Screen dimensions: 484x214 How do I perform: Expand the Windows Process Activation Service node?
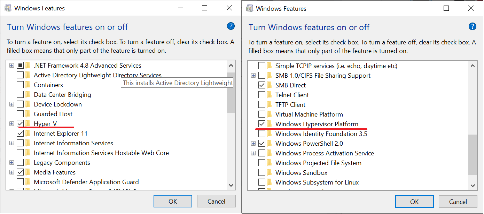253,153
